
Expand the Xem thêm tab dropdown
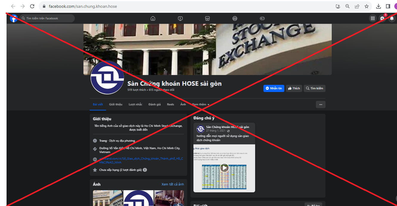tap(201, 104)
